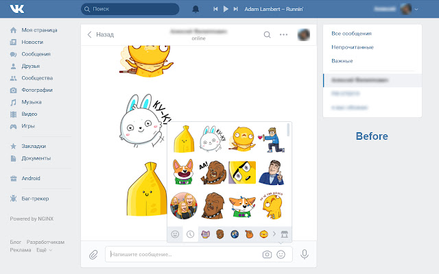Click the VK logo
Image resolution: width=439 pixels, height=274 pixels.
(x=17, y=9)
